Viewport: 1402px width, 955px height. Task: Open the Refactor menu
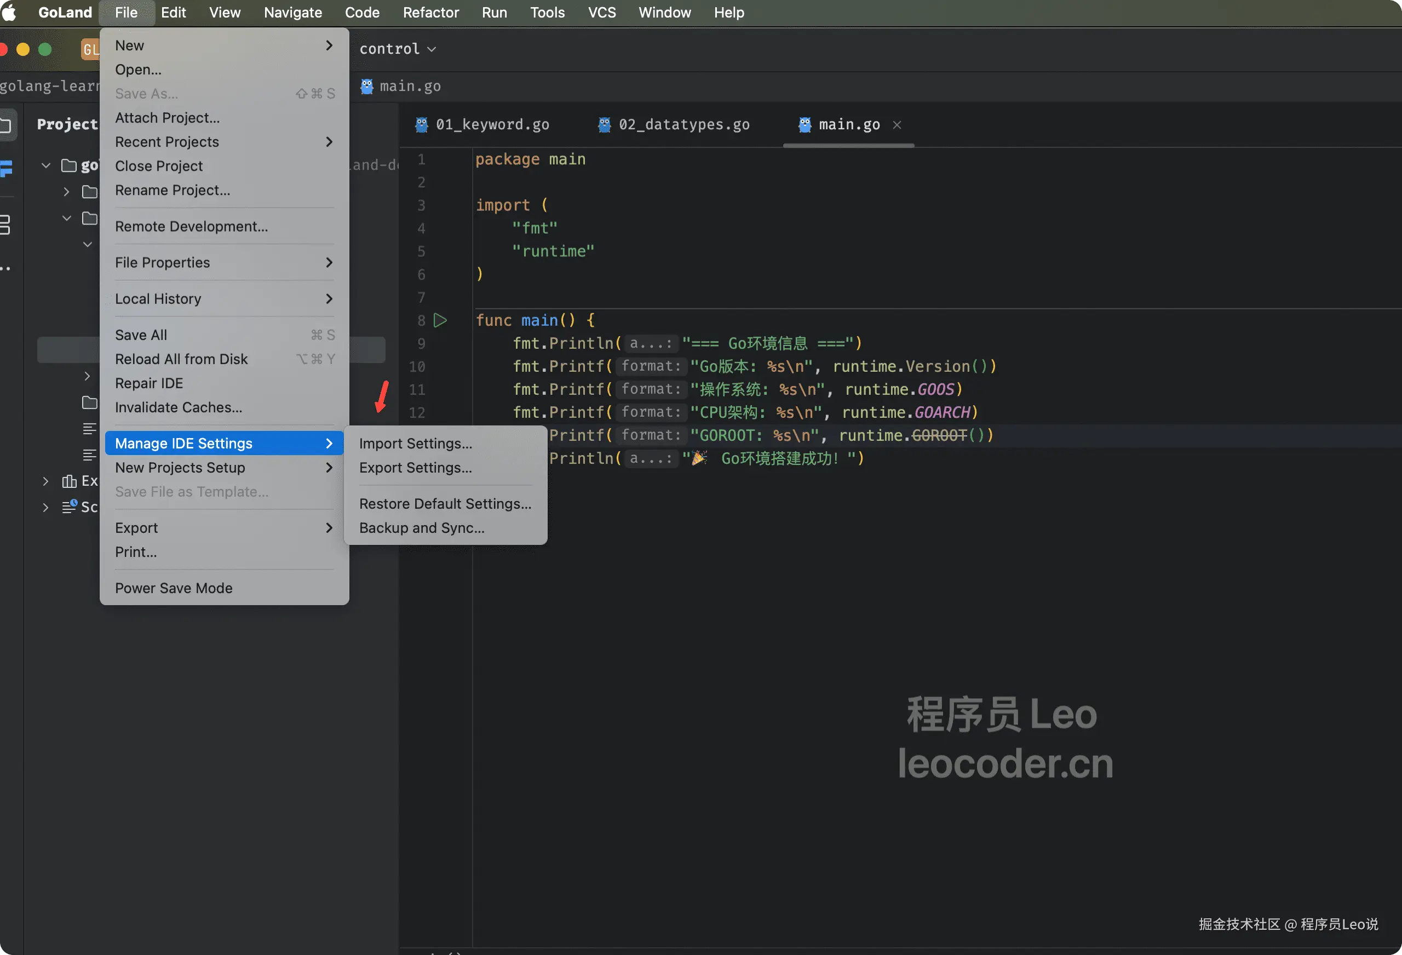coord(431,12)
